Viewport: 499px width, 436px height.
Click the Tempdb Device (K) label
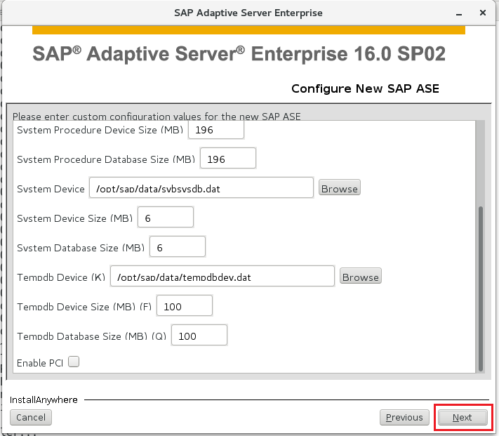[61, 277]
